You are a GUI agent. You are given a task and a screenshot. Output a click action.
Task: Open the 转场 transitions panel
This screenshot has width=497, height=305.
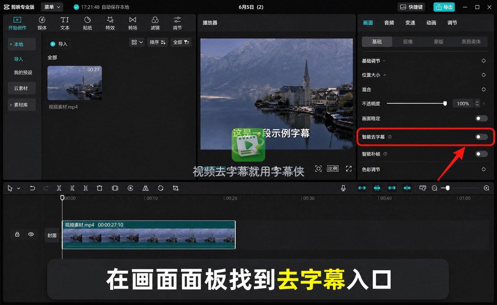tap(133, 23)
